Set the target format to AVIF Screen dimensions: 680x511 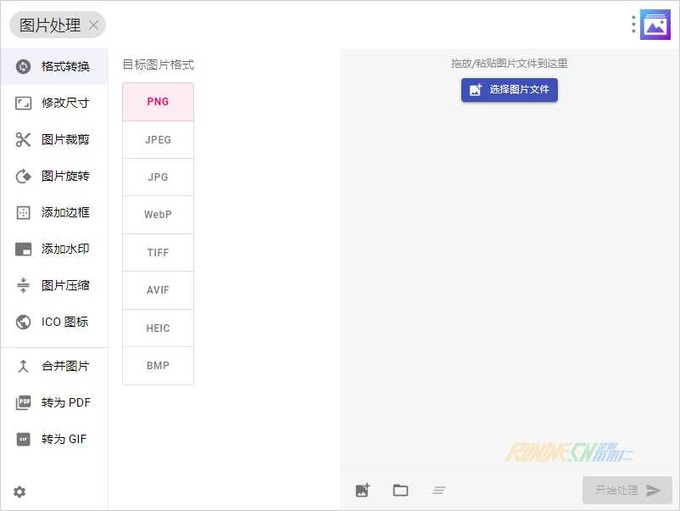click(158, 290)
